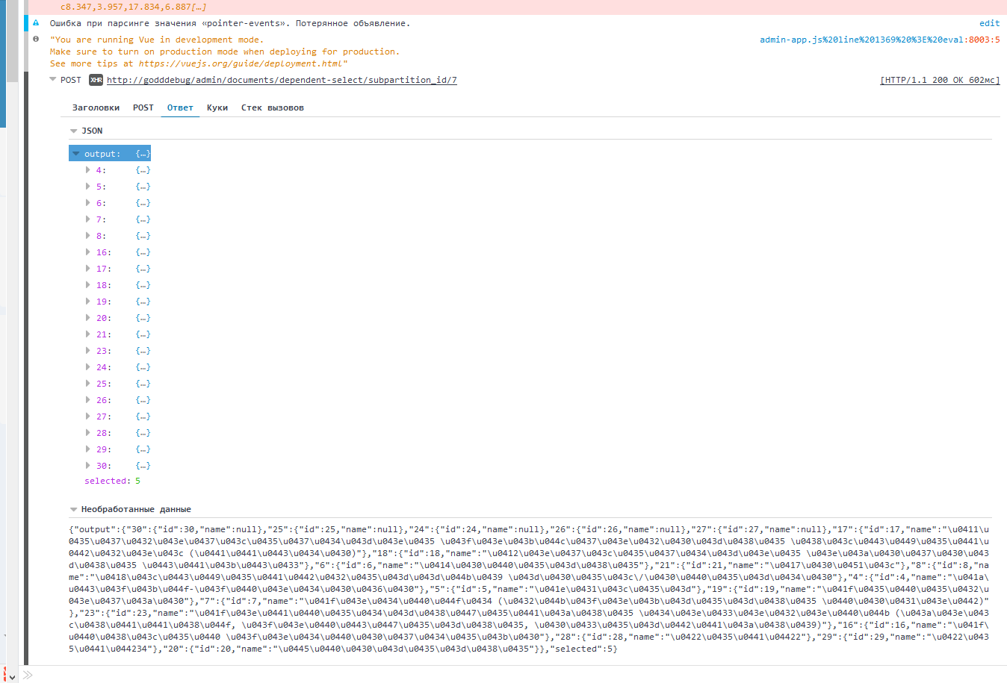
Task: Expand the JSON node 23
Action: pyautogui.click(x=88, y=351)
